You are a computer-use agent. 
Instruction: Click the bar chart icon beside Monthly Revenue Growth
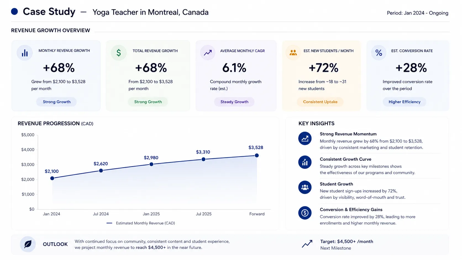25,52
